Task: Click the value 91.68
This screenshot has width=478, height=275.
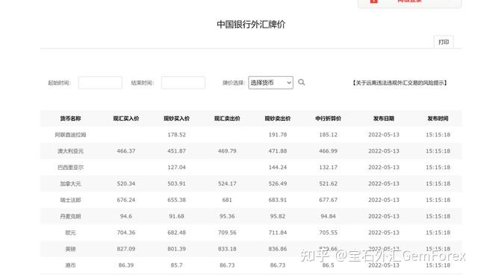Action: point(176,216)
